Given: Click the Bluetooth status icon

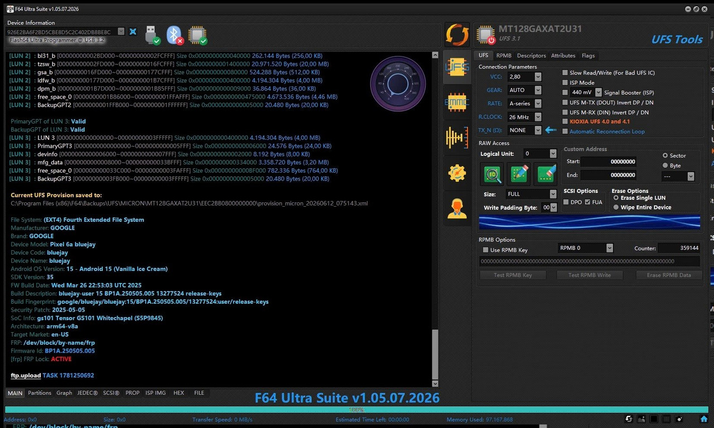Looking at the screenshot, I should pyautogui.click(x=176, y=35).
